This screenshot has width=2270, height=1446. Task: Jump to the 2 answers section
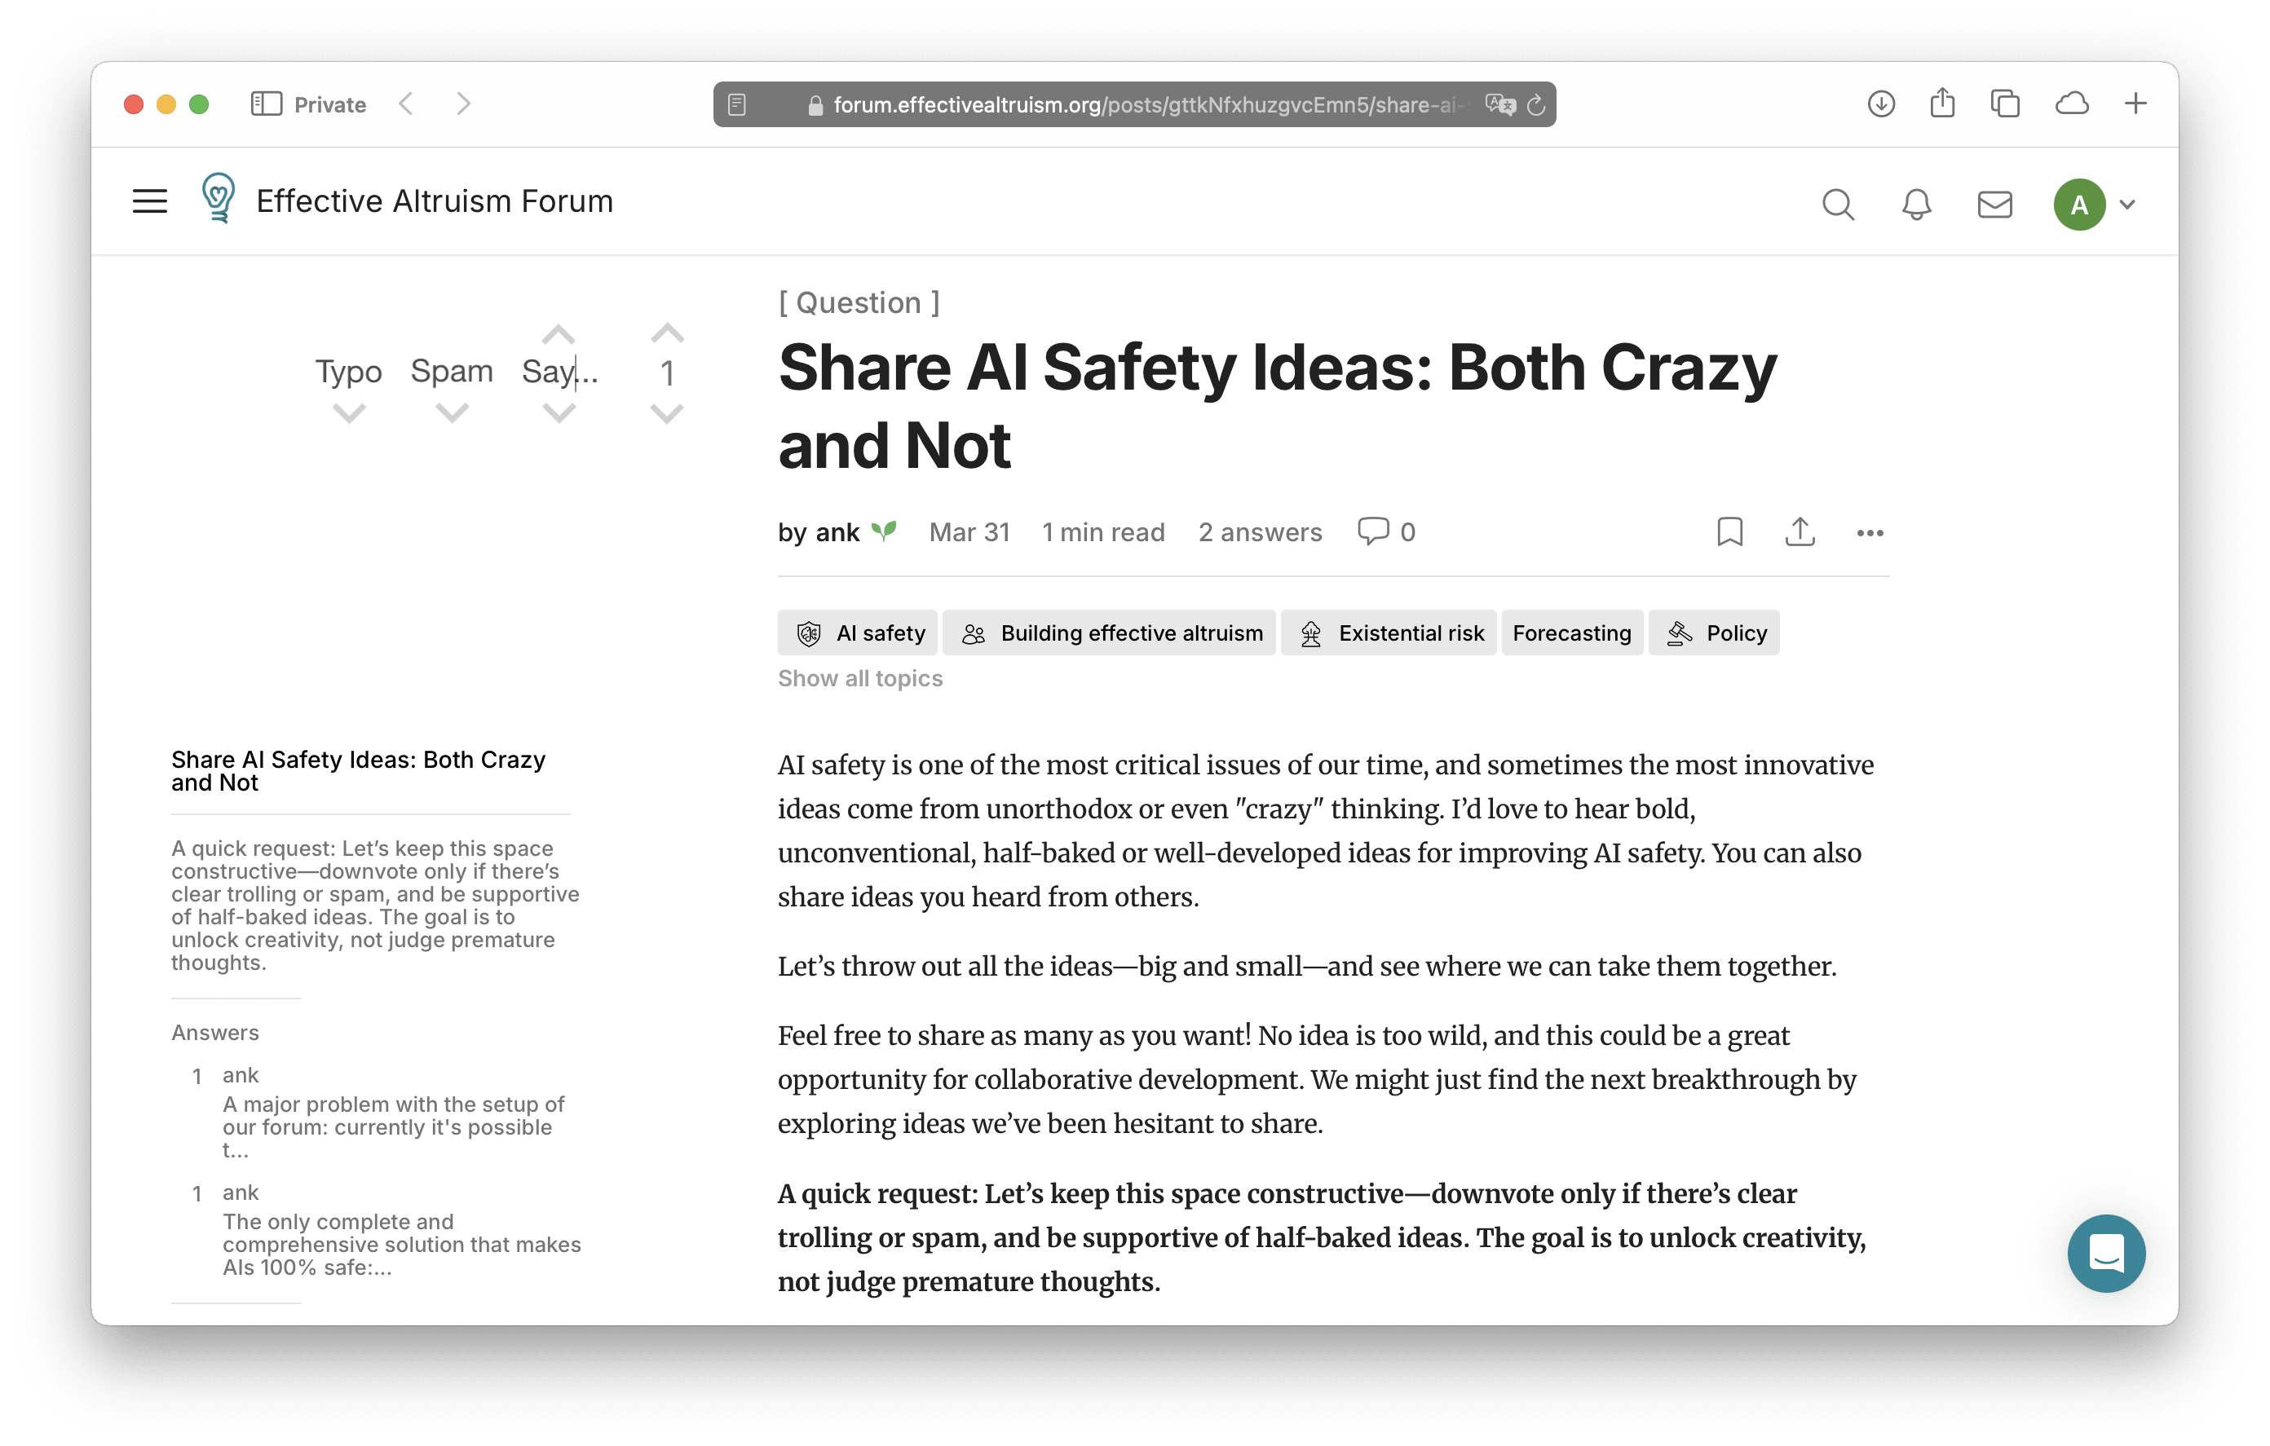point(1260,532)
